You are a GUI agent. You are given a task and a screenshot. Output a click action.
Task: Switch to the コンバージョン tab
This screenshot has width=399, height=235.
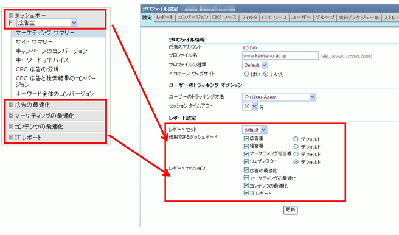click(193, 18)
